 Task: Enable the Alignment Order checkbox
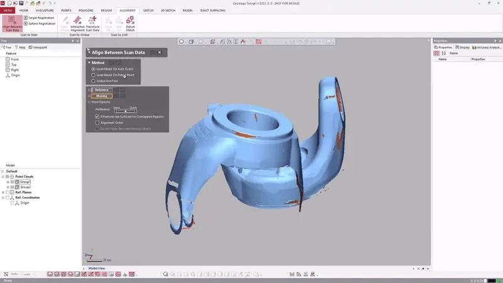pos(97,123)
